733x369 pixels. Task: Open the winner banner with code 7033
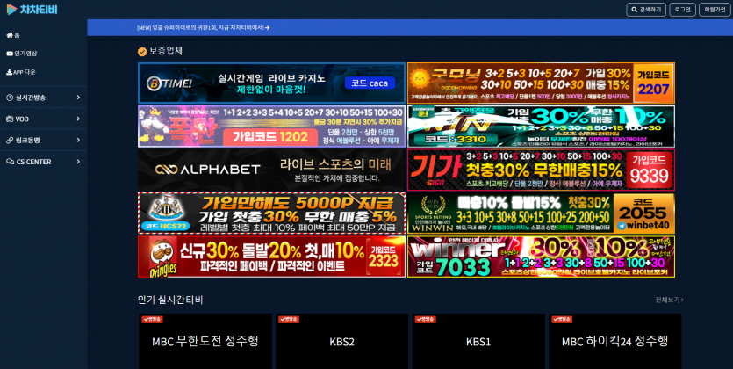(541, 257)
